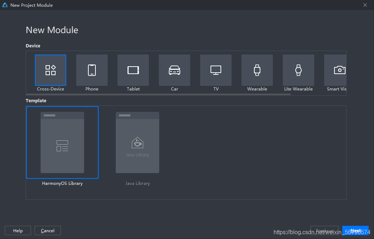Choose the TV device icon
The image size is (374, 239).
(x=216, y=70)
